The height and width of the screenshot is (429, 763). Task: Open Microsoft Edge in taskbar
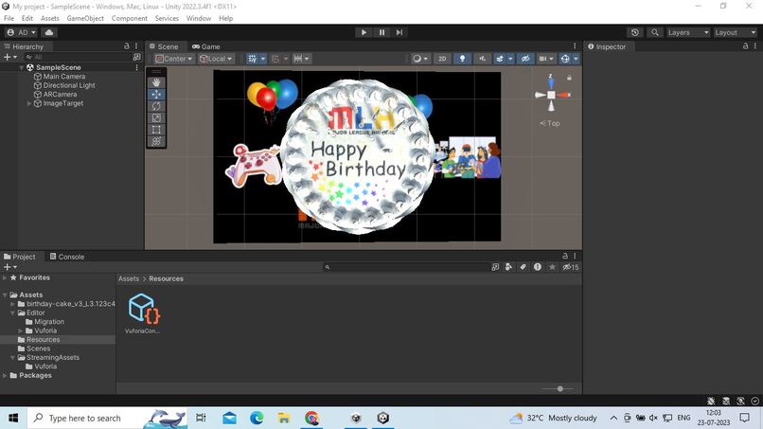257,418
